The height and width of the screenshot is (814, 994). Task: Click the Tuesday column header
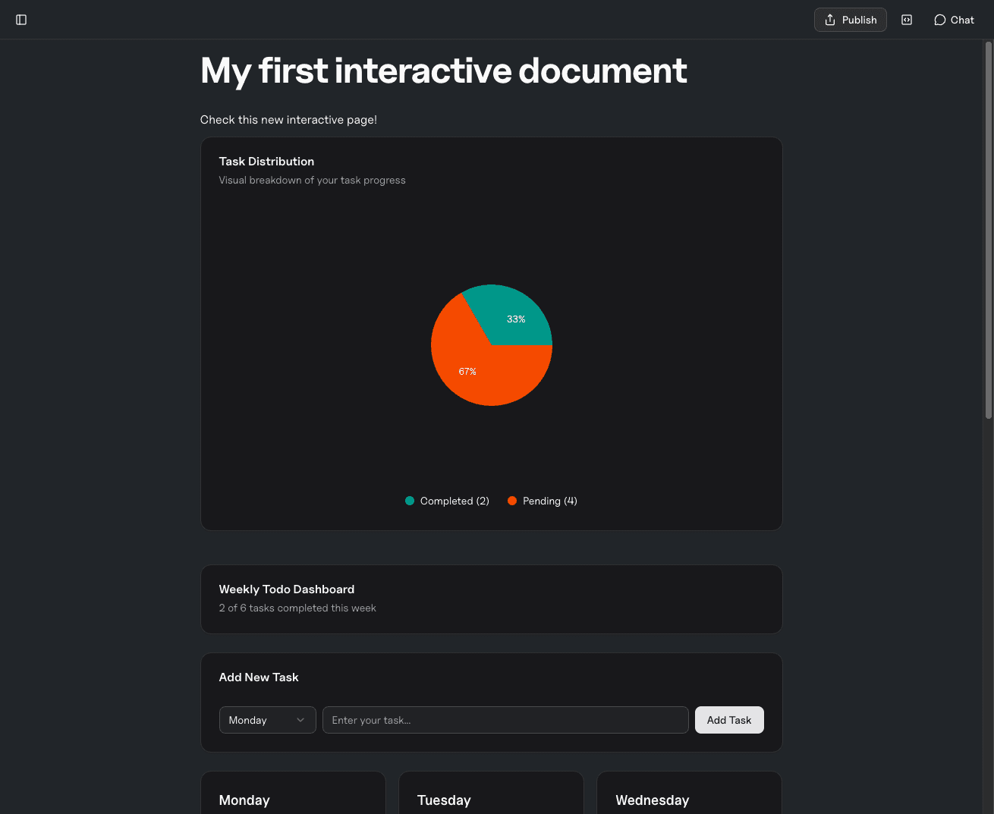click(444, 800)
